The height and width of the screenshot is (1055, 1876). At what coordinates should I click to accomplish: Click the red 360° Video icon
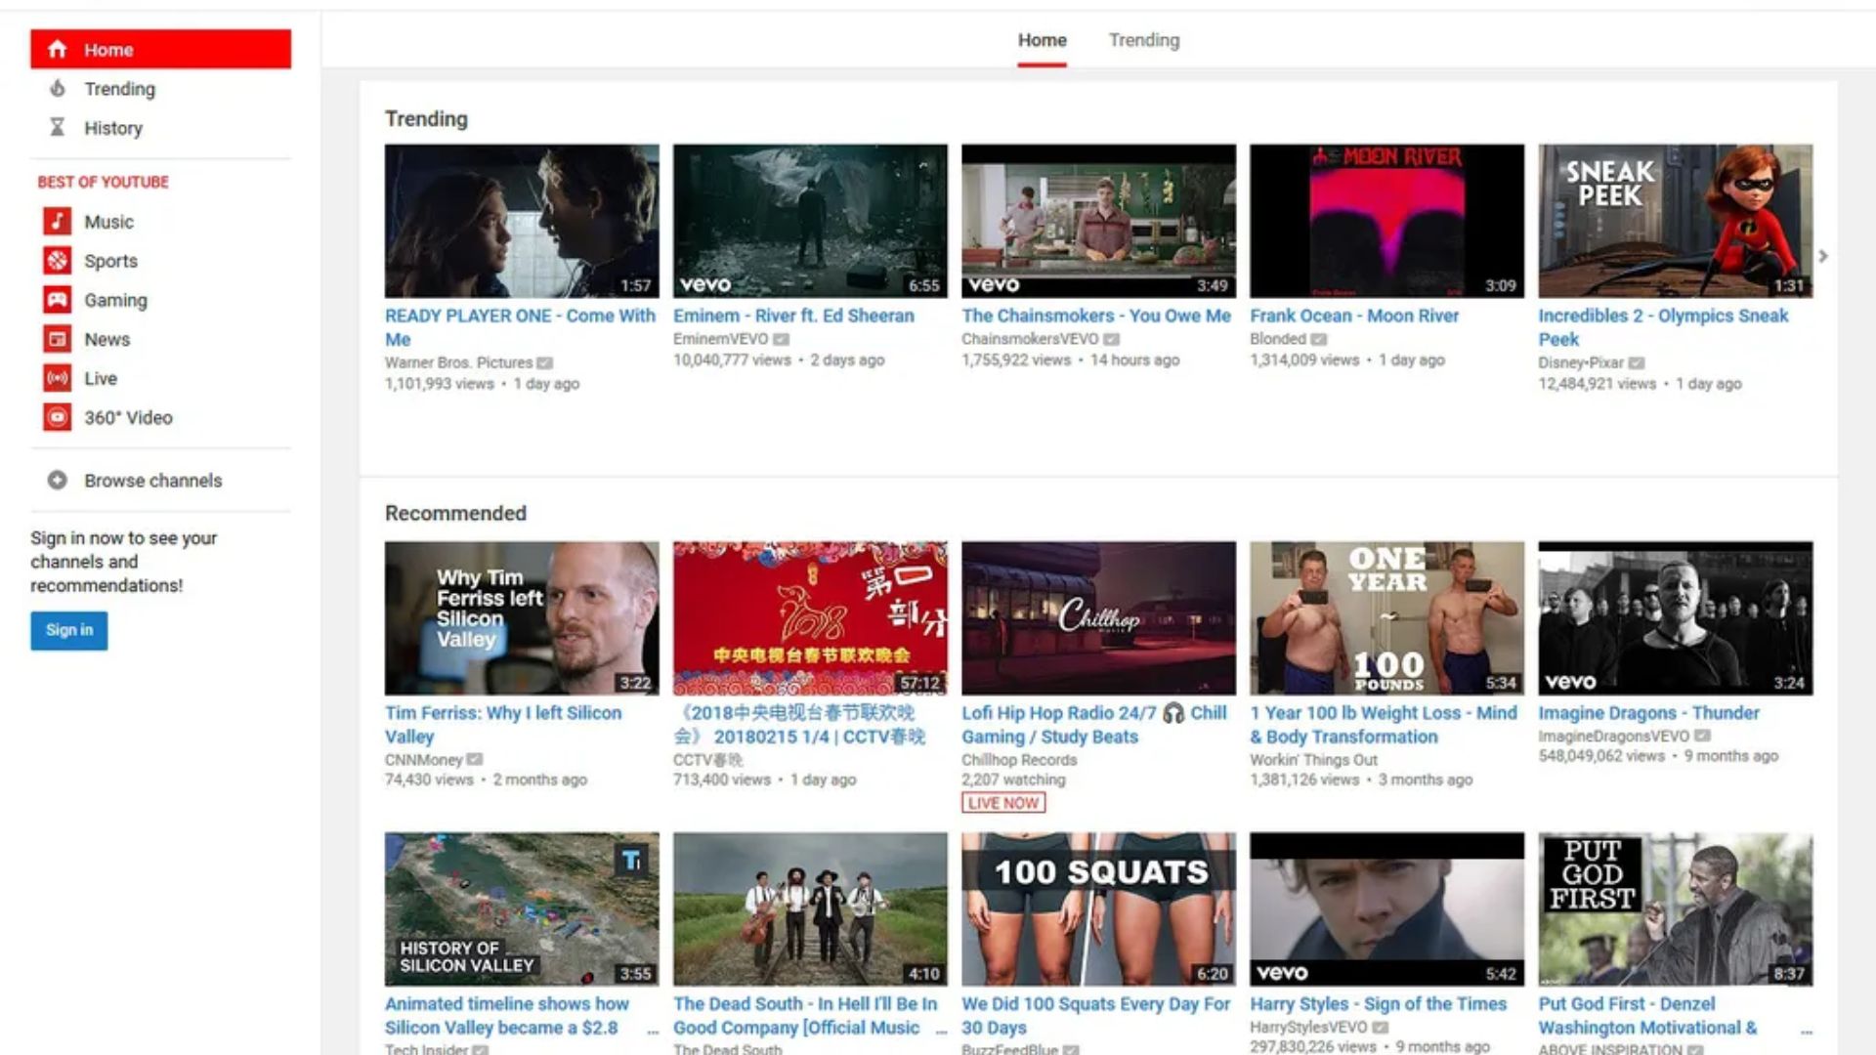coord(58,416)
